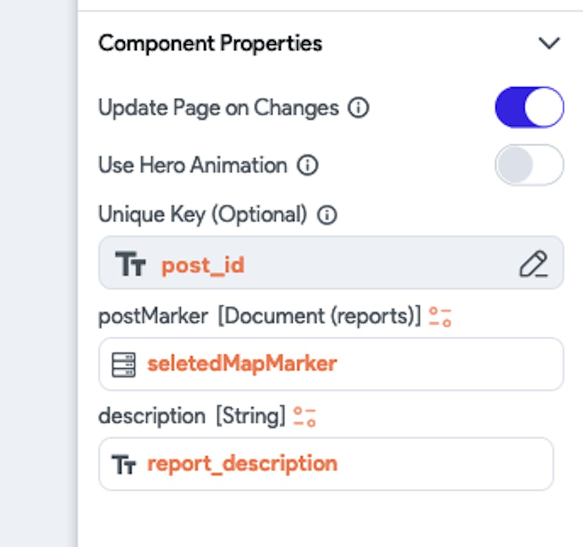The image size is (583, 547).
Task: Click the document icon in seletedMapMarker field
Action: (124, 365)
